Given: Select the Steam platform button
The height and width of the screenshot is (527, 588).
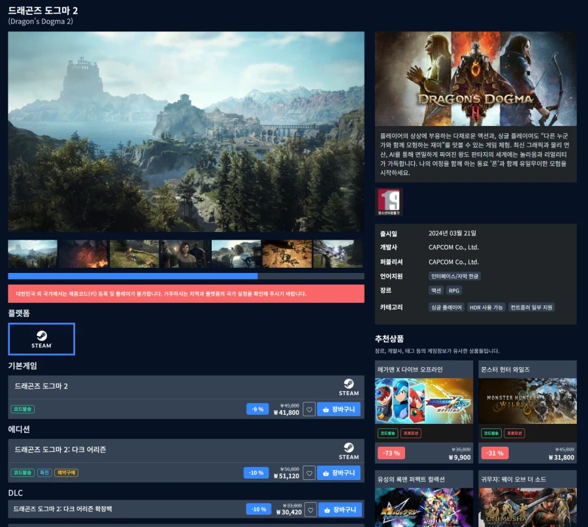Looking at the screenshot, I should click(x=41, y=339).
